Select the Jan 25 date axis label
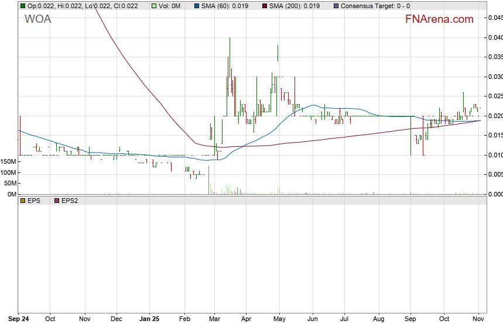The image size is (503, 331). point(150,319)
